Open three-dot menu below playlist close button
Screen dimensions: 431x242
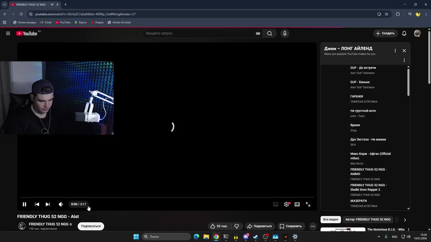(x=404, y=61)
